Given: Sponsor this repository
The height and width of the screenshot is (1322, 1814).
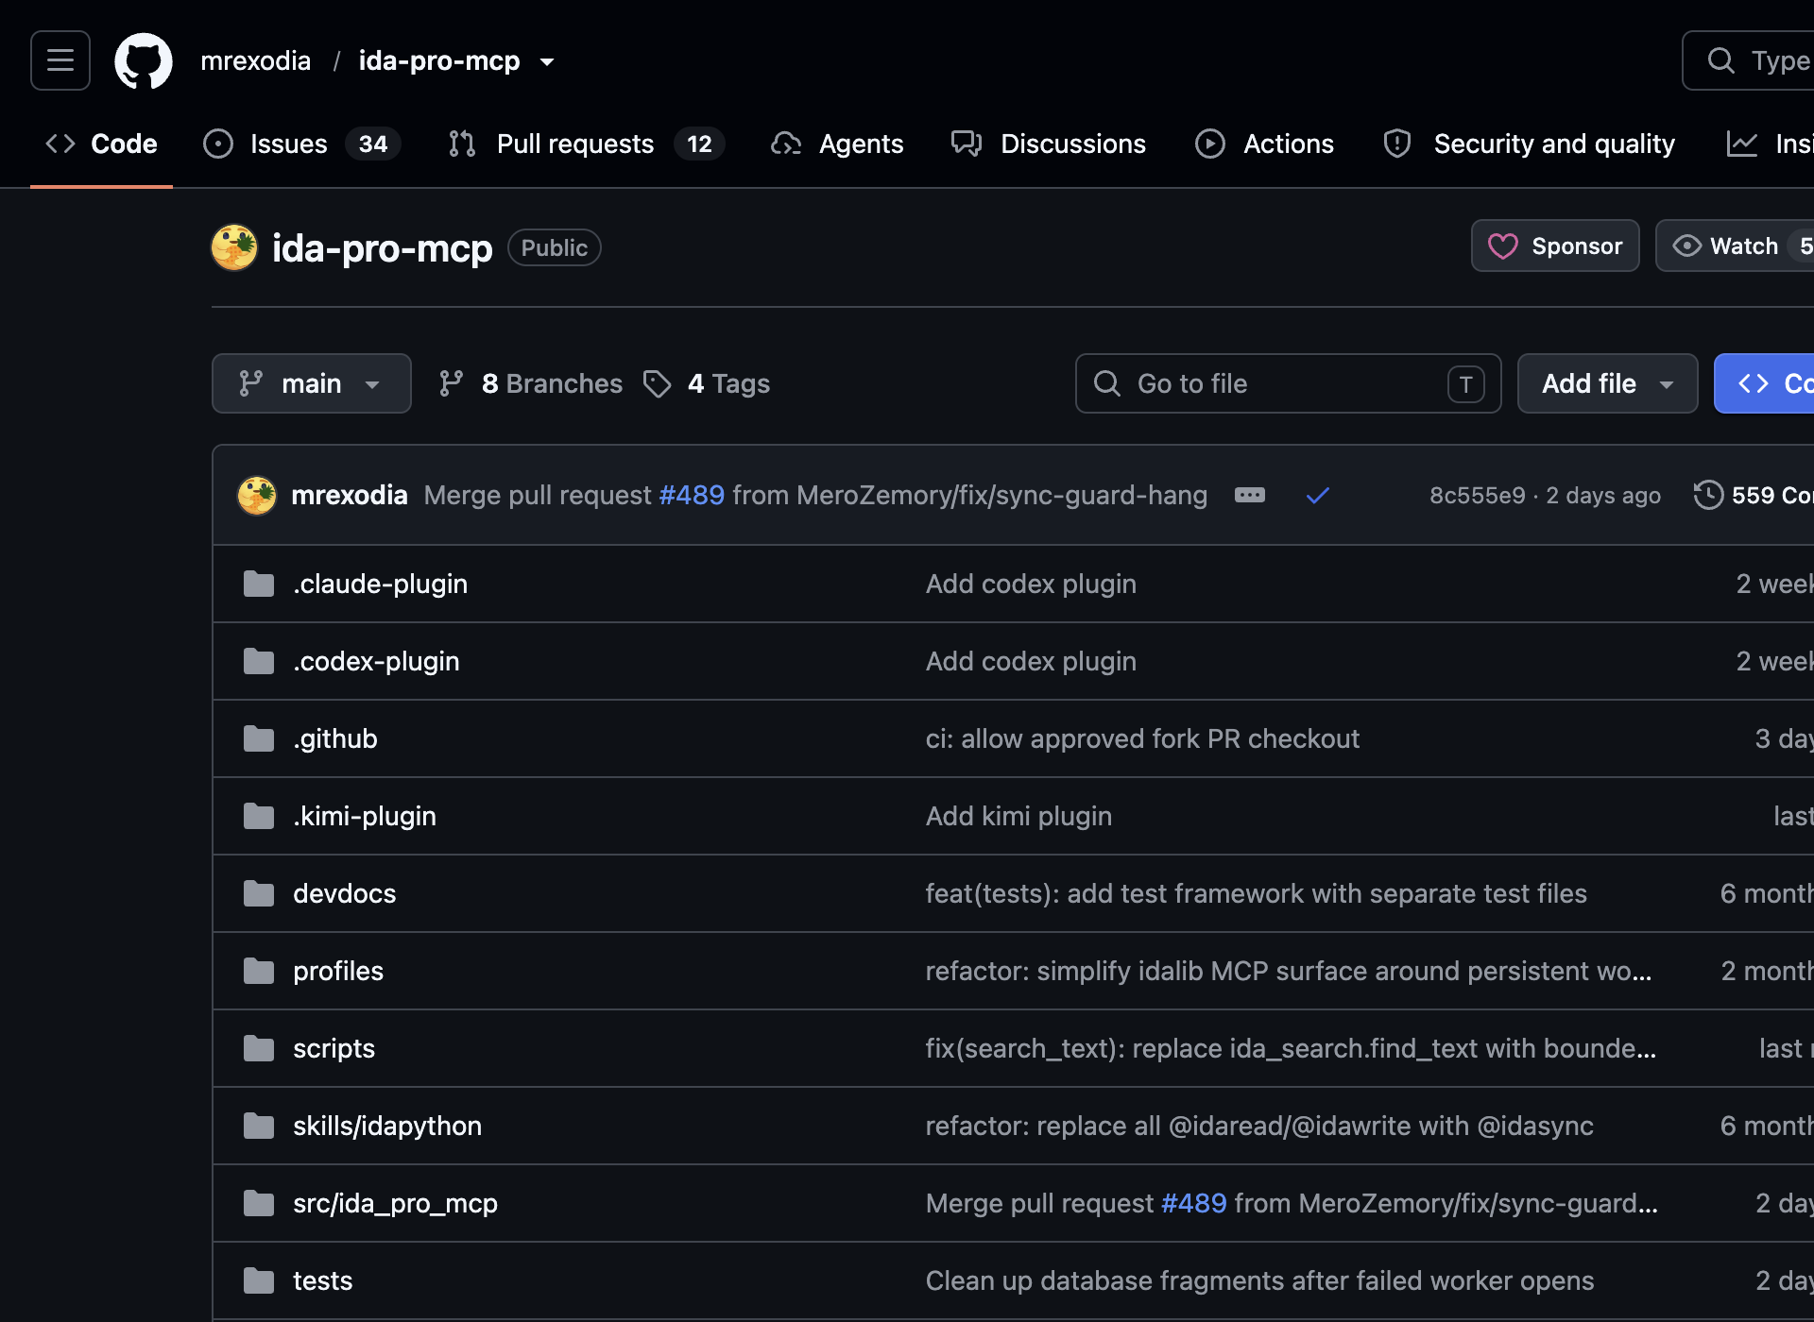Looking at the screenshot, I should tap(1555, 246).
